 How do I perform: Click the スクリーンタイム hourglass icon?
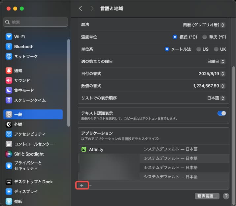tap(9, 100)
